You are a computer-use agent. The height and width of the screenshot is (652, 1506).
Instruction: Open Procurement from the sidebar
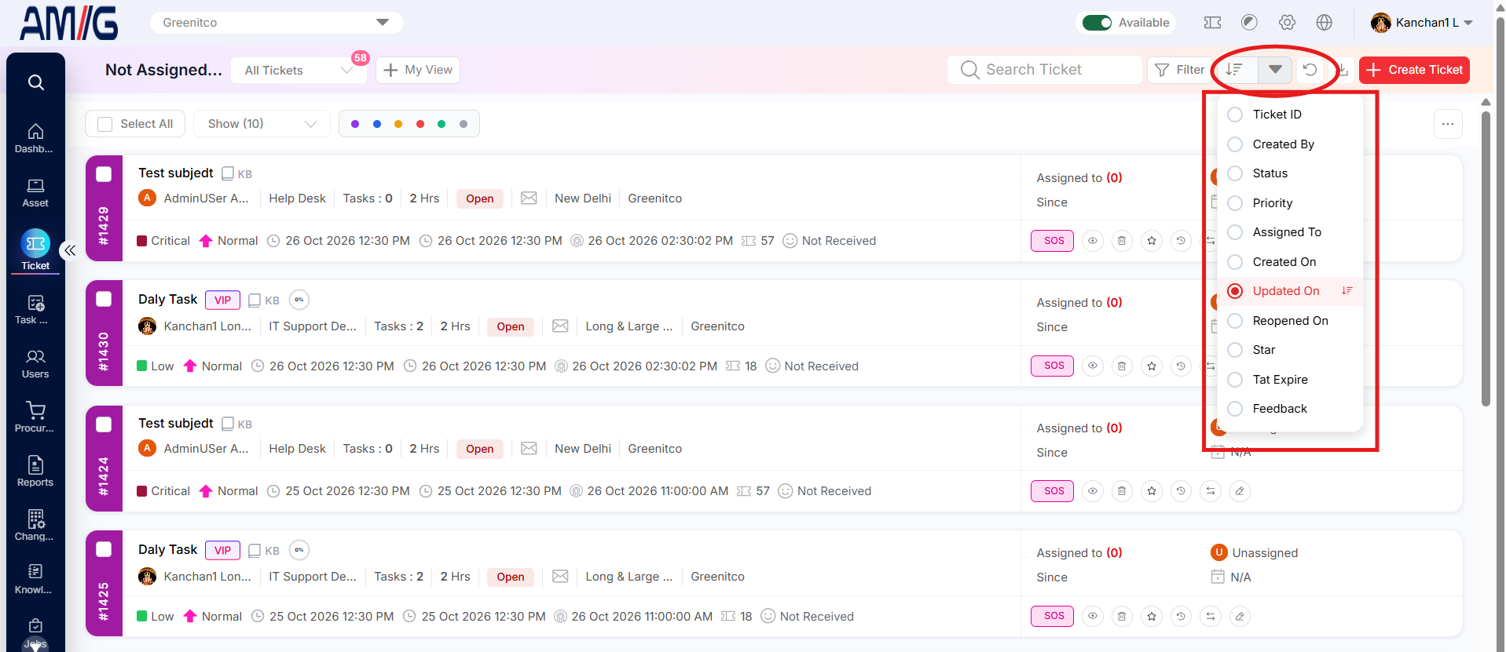tap(35, 417)
